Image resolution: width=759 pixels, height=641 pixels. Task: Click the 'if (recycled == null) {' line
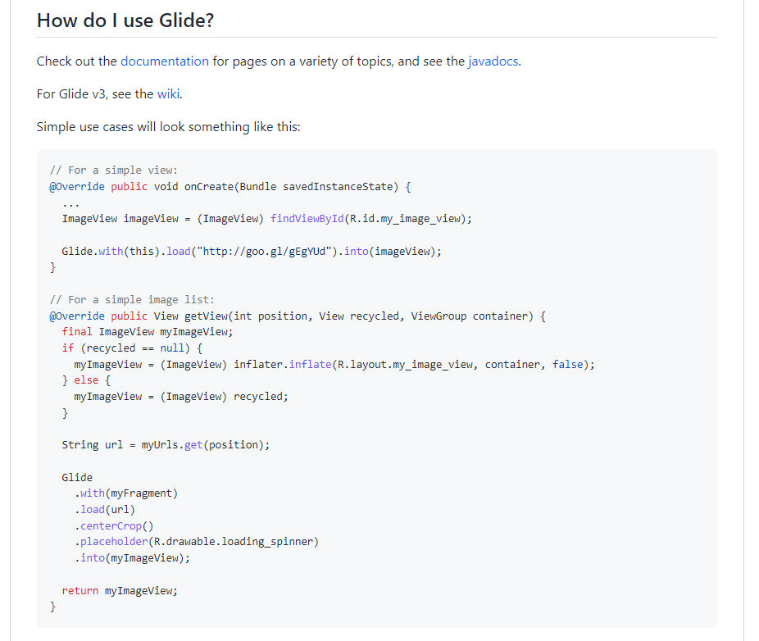coord(132,348)
